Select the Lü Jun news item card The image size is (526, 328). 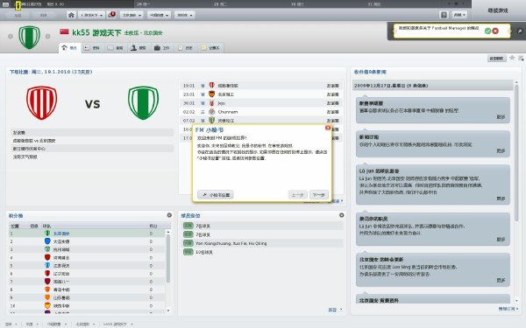pyautogui.click(x=433, y=185)
